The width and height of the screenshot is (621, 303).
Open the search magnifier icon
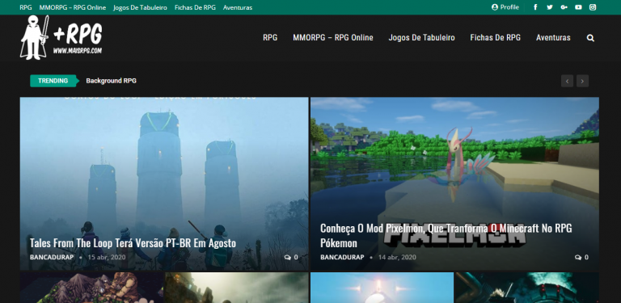[x=590, y=38]
